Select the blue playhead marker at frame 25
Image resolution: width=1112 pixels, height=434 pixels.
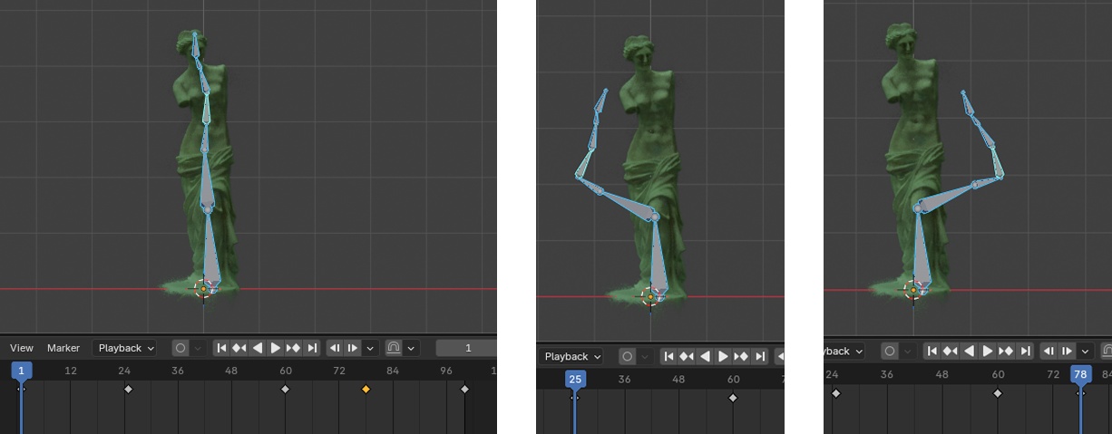point(574,379)
